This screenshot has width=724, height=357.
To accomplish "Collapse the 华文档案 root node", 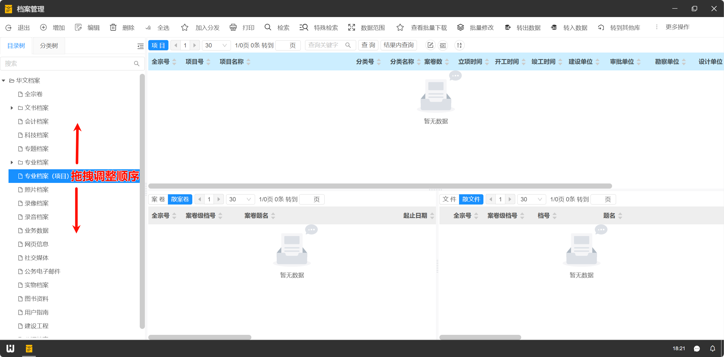I will point(3,81).
